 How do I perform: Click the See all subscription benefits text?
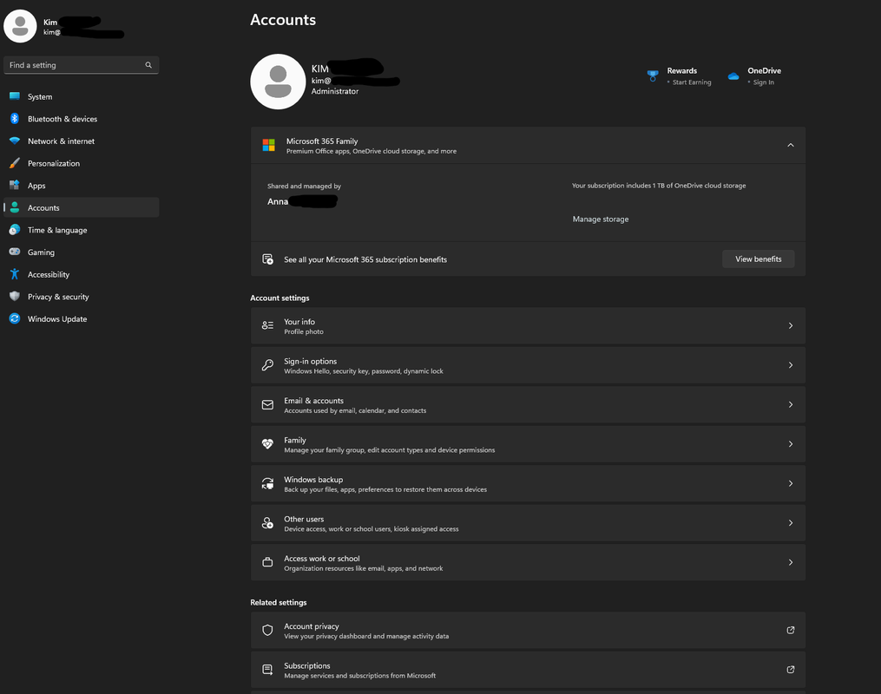coord(365,259)
